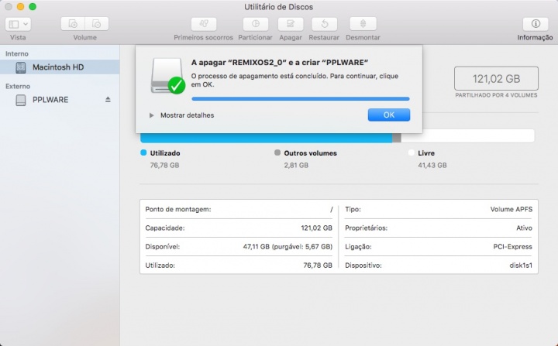Select the PPLWARE external disk
The image size is (558, 346).
[x=51, y=100]
